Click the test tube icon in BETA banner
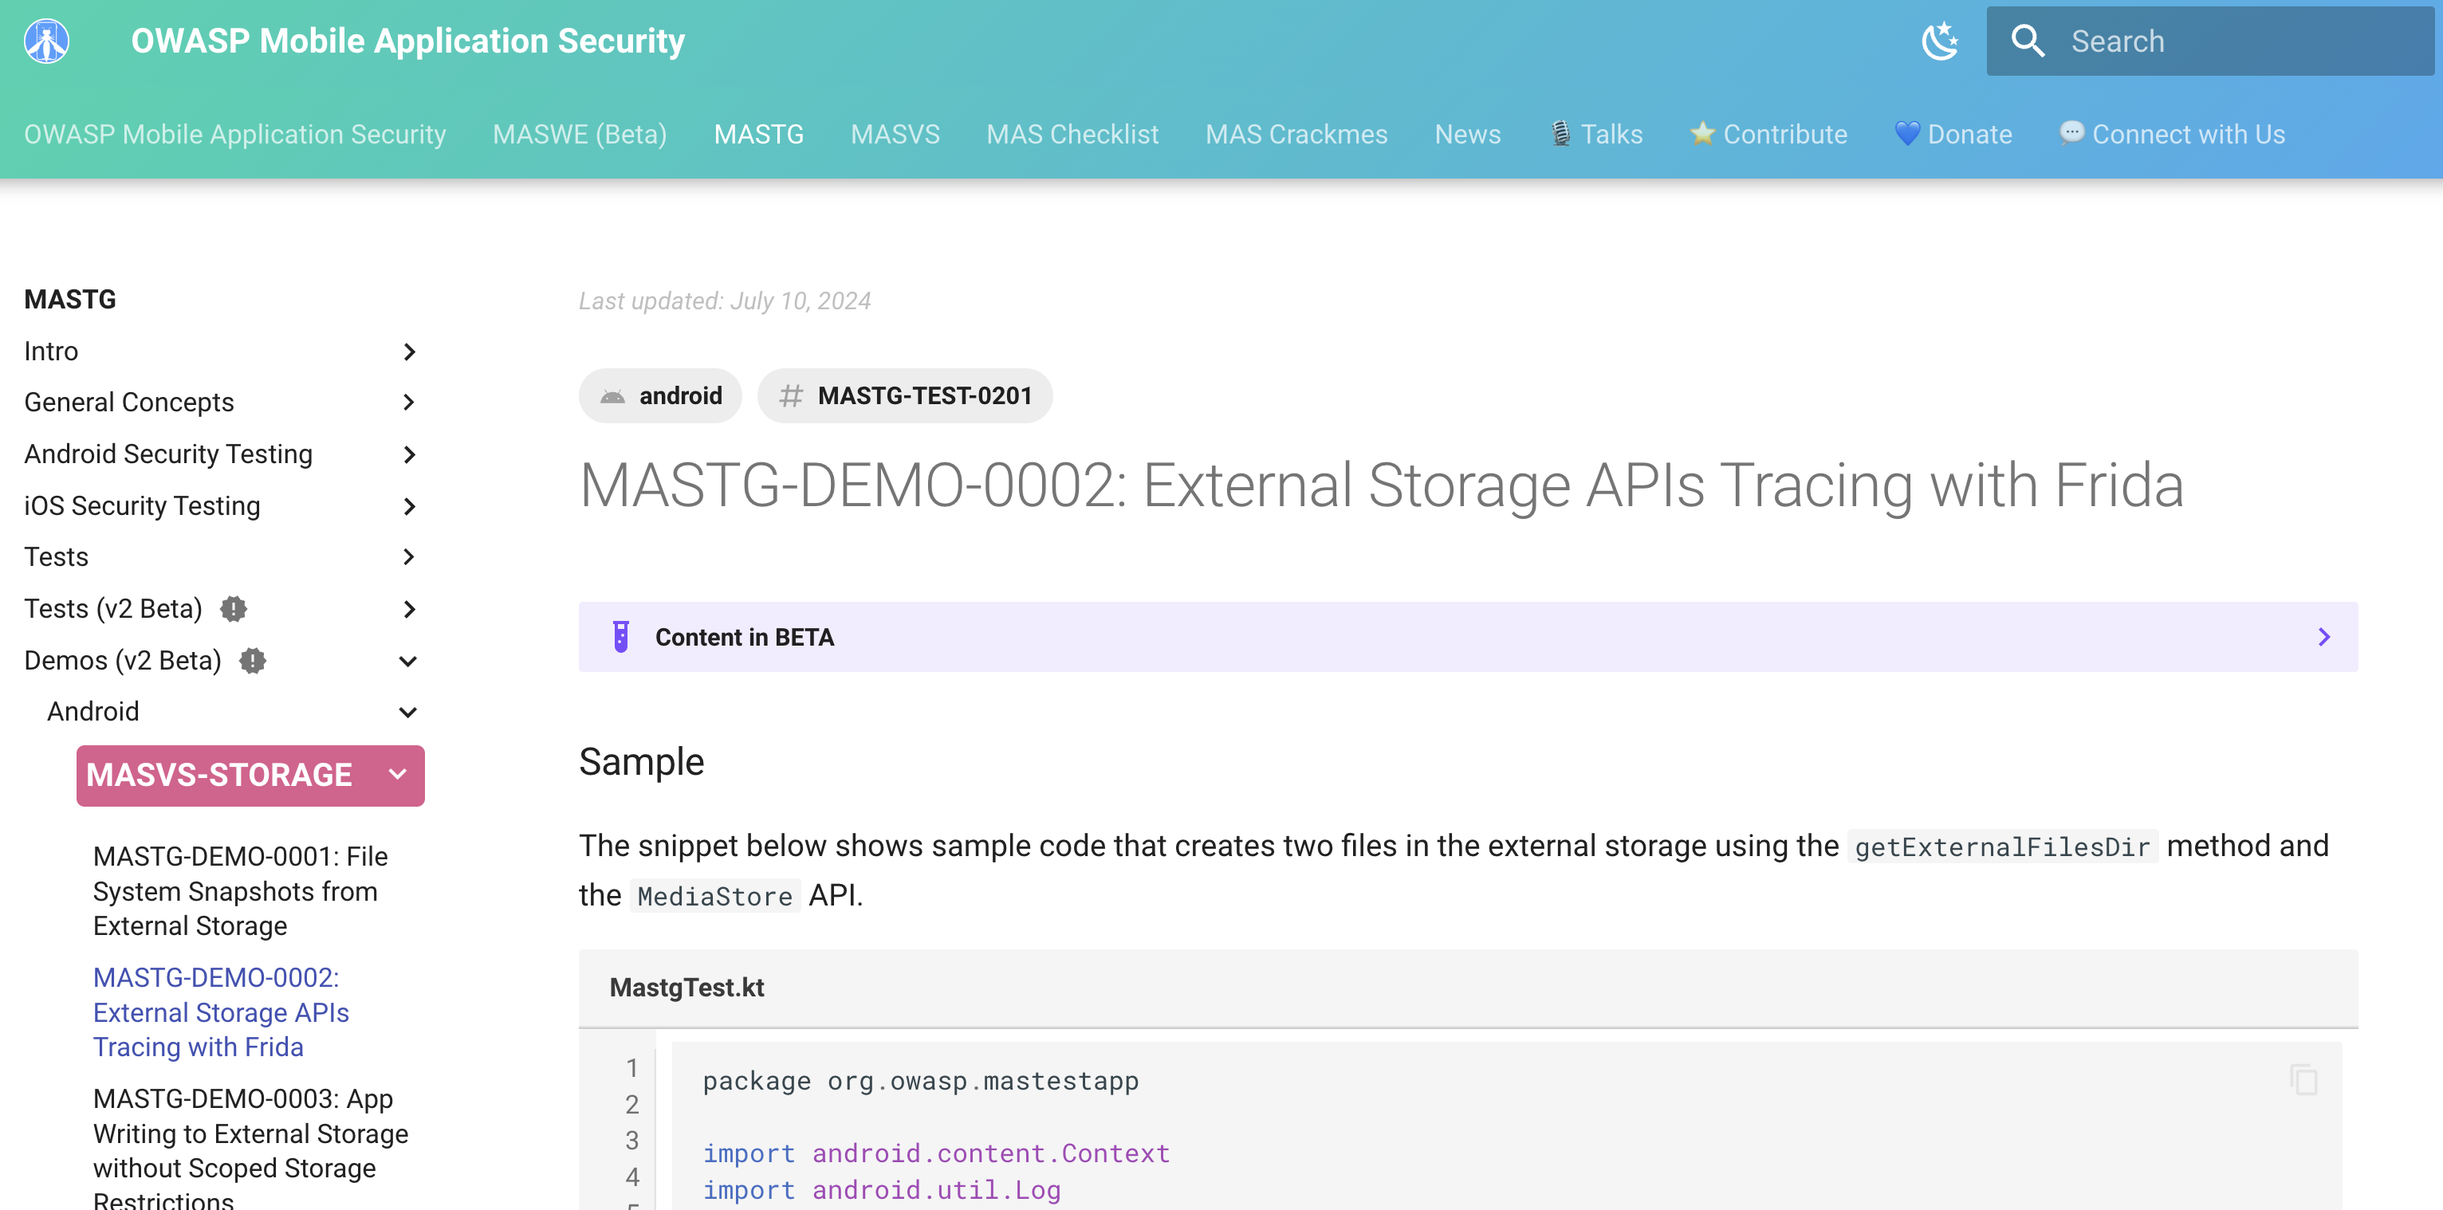2443x1210 pixels. pyautogui.click(x=621, y=636)
